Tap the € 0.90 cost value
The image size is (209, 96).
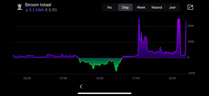pyautogui.click(x=51, y=10)
